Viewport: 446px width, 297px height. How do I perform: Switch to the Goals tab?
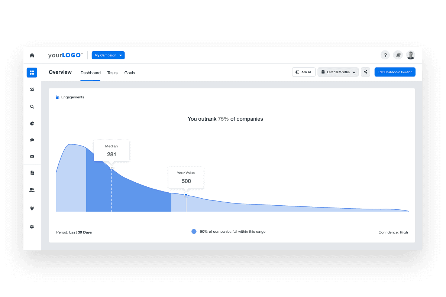129,73
